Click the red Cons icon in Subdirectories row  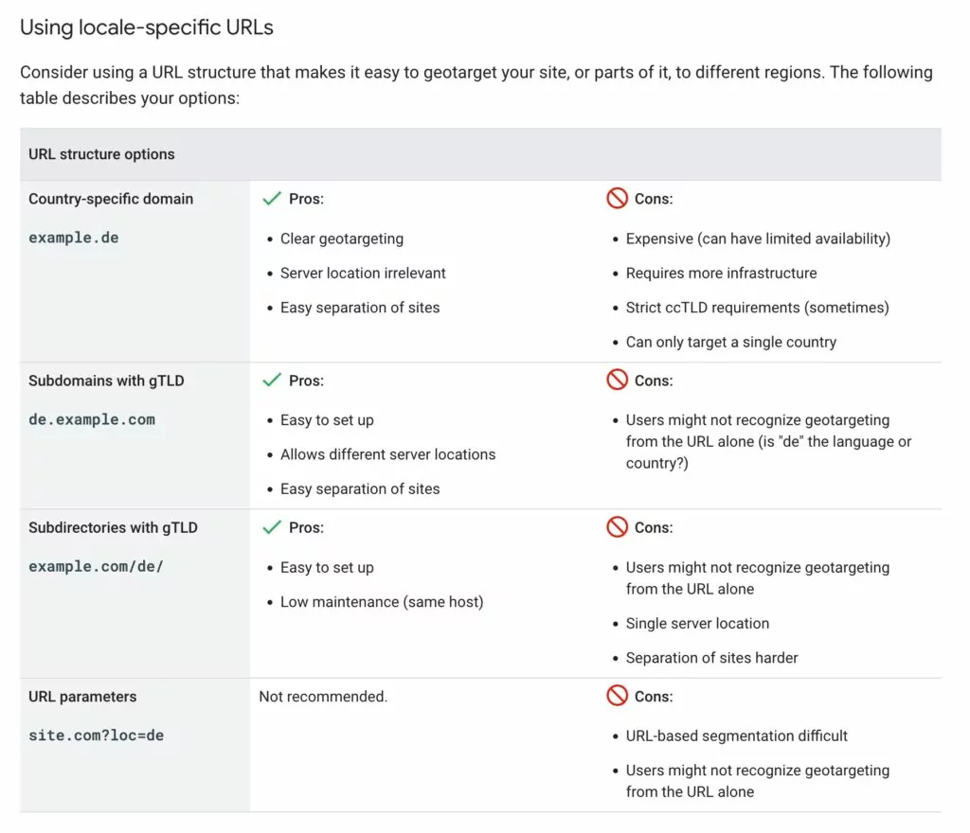click(x=618, y=527)
